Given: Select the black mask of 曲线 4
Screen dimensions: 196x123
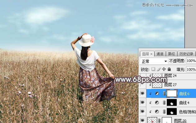Looking at the screenshot, I should pyautogui.click(x=172, y=102).
